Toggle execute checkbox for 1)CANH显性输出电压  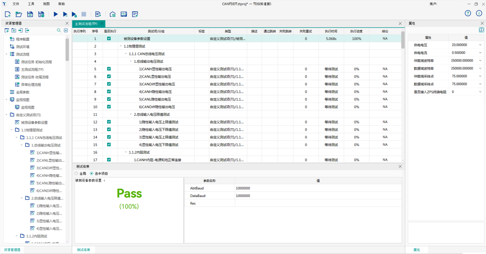109,69
